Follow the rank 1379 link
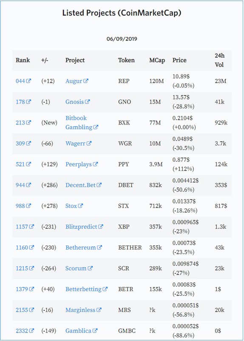 click(x=25, y=289)
